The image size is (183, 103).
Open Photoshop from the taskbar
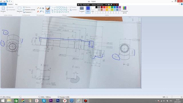pyautogui.click(x=58, y=100)
